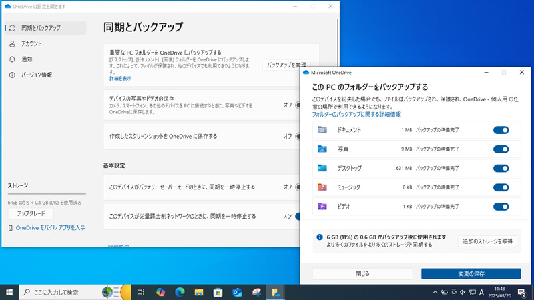The height and width of the screenshot is (300, 534).
Task: Open バージョン情報 section in settings sidebar
Action: coord(45,75)
